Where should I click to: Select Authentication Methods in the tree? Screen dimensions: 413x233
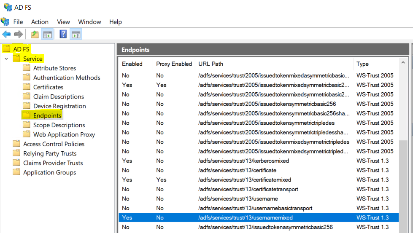(67, 78)
